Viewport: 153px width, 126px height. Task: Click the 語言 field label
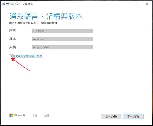click(12, 31)
